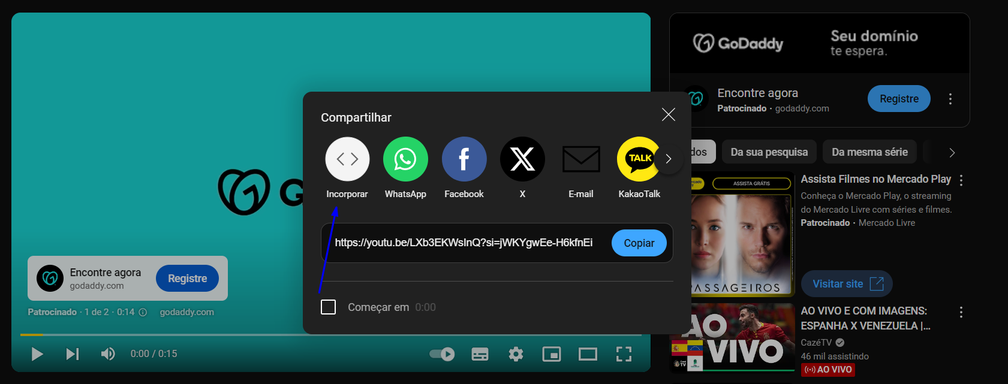
Task: Share to X icon
Action: [x=522, y=159]
